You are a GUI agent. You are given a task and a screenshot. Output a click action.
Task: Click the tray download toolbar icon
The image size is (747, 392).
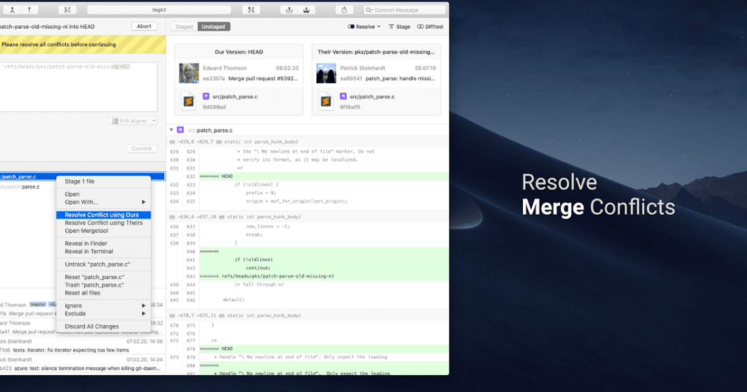click(x=306, y=10)
